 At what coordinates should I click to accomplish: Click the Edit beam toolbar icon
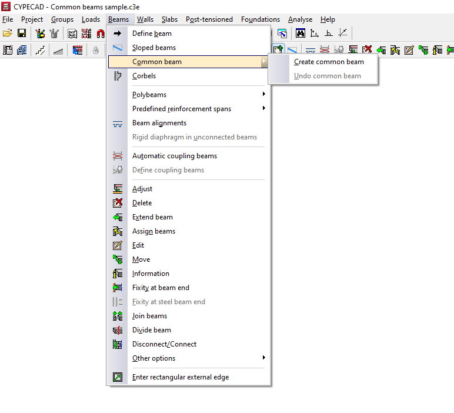point(409,51)
